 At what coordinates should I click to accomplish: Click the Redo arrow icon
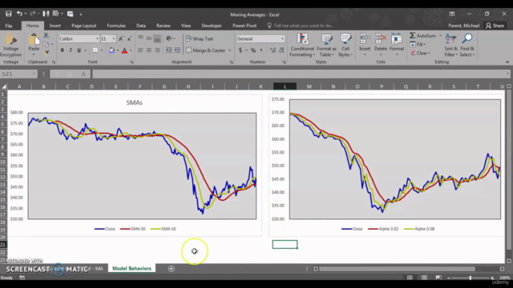32,14
